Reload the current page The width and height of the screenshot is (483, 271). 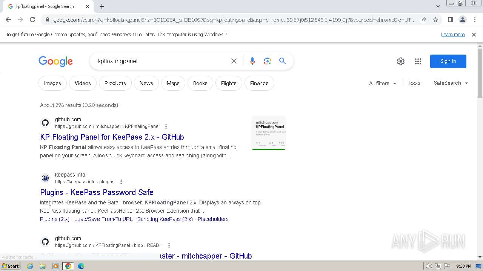click(x=32, y=20)
